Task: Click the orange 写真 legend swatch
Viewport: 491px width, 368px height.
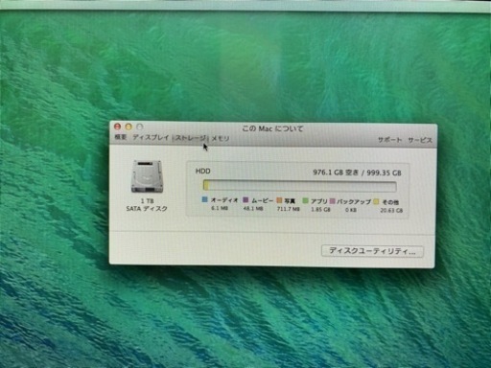Action: pyautogui.click(x=279, y=200)
